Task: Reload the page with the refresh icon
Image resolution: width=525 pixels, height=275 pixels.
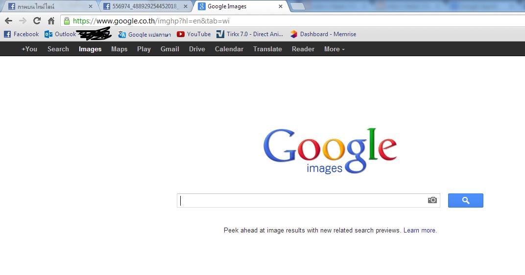Action: point(37,21)
